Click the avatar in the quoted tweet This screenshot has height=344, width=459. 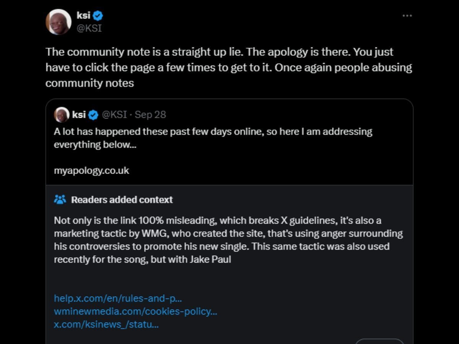coord(61,114)
